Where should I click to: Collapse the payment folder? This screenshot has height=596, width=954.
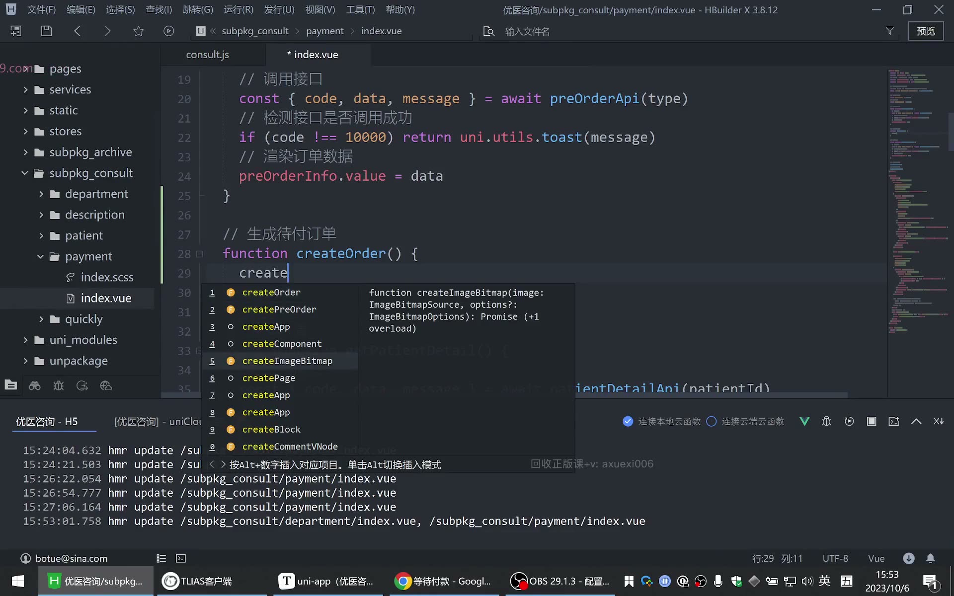(x=40, y=256)
